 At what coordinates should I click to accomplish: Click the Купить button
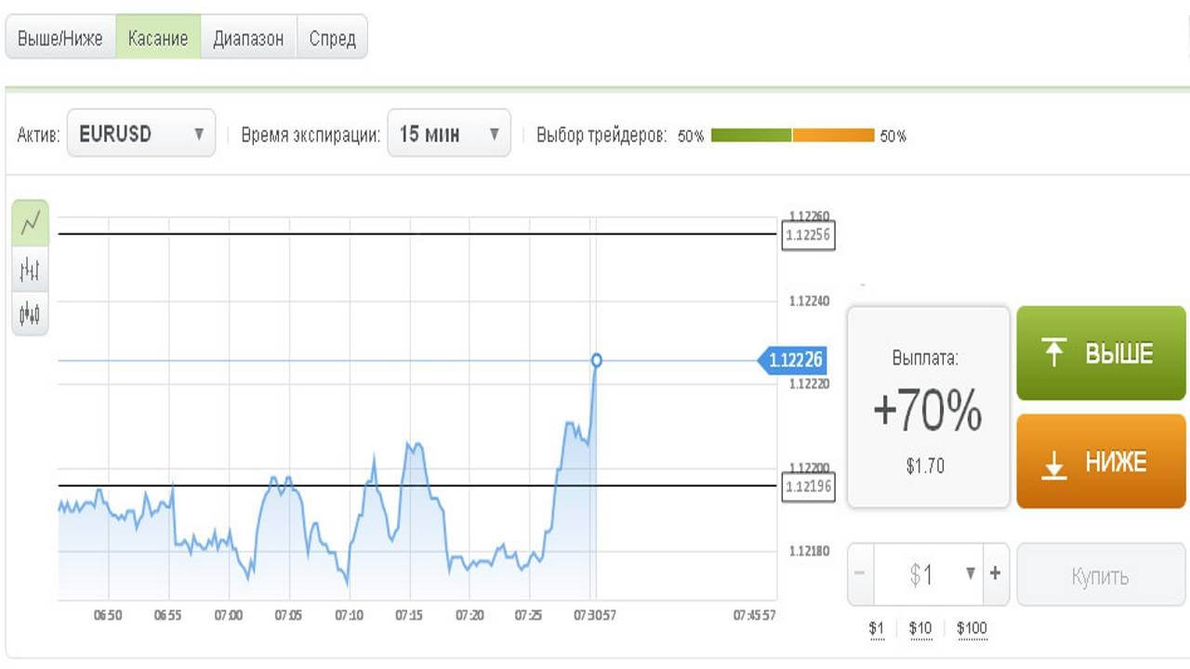1101,576
